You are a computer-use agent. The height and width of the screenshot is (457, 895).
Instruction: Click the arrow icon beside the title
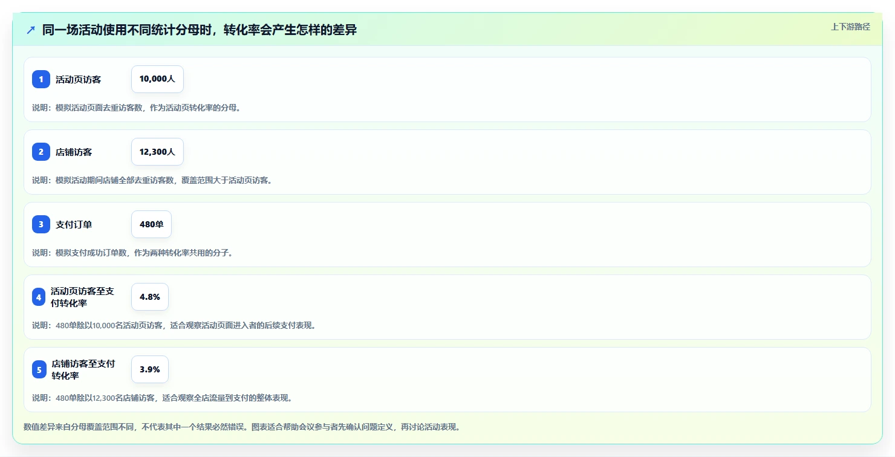pyautogui.click(x=31, y=30)
